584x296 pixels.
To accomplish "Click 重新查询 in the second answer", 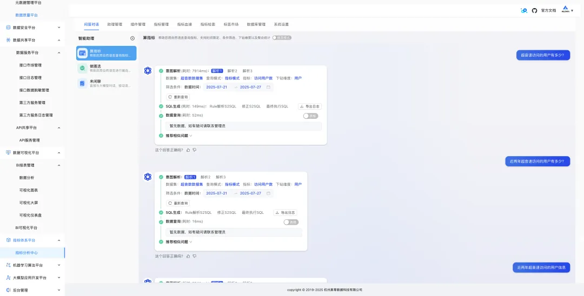I will click(178, 204).
